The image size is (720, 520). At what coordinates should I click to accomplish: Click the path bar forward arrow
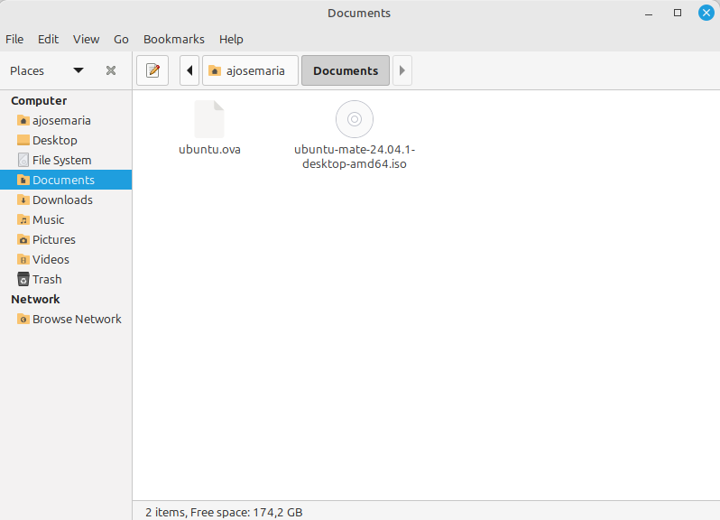tap(402, 70)
